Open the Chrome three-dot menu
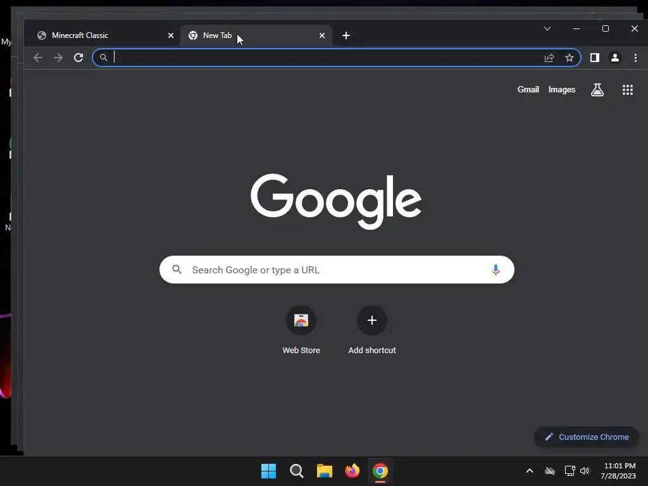The width and height of the screenshot is (648, 486). click(x=635, y=58)
